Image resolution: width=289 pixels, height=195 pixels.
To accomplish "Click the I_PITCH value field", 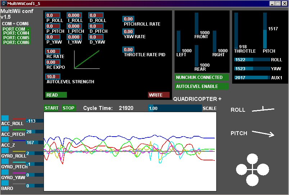I will pos(74,26).
